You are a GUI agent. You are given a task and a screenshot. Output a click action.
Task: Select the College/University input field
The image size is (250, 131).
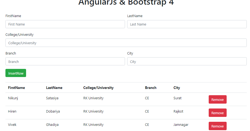pos(126,43)
